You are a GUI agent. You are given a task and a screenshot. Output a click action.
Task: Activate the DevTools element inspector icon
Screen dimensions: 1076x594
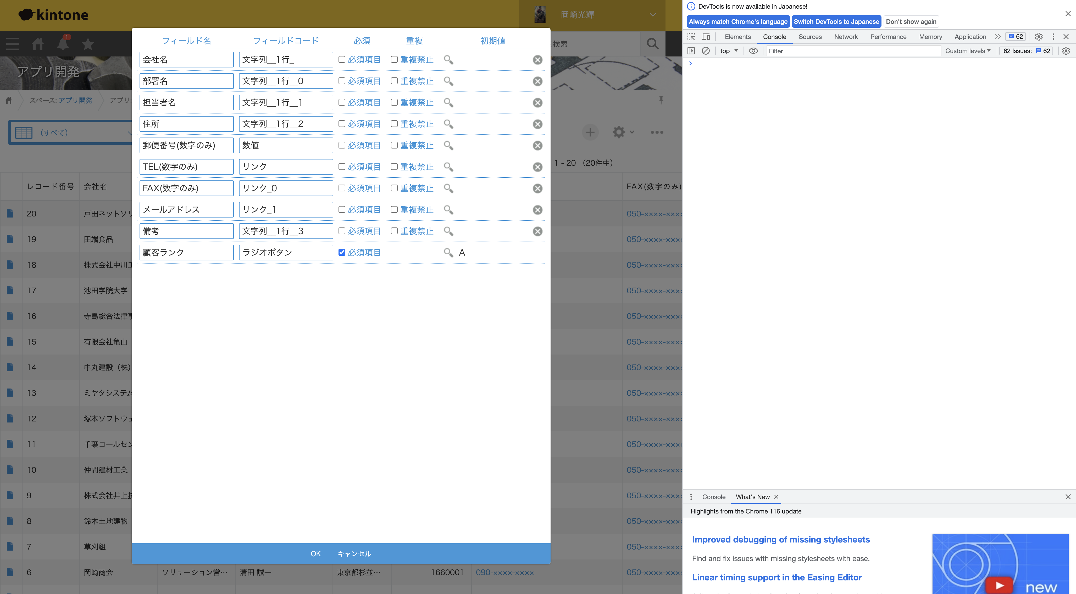point(691,37)
